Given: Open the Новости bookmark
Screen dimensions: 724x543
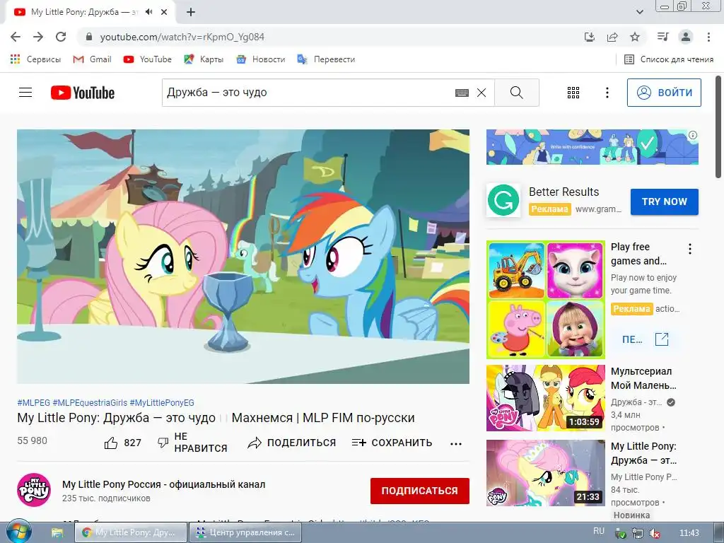Looking at the screenshot, I should 260,59.
